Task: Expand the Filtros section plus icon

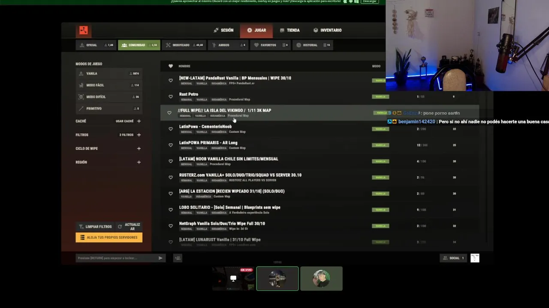Action: (139, 135)
